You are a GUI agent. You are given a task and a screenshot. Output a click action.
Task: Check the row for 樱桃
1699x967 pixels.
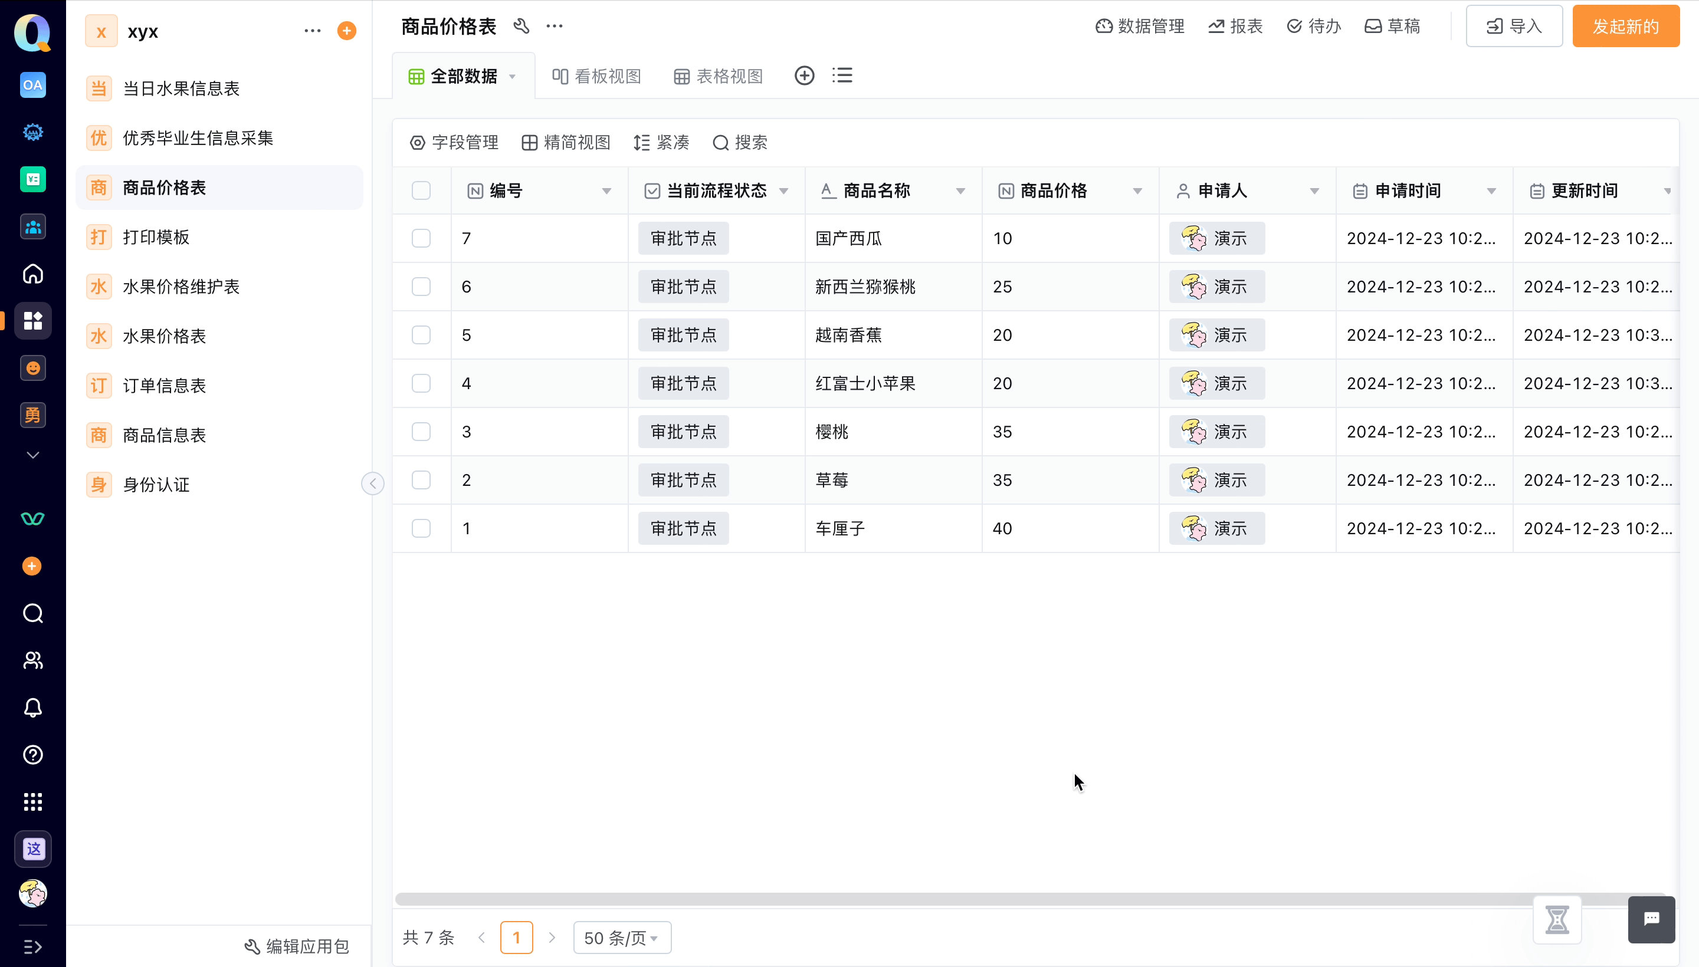click(x=421, y=432)
